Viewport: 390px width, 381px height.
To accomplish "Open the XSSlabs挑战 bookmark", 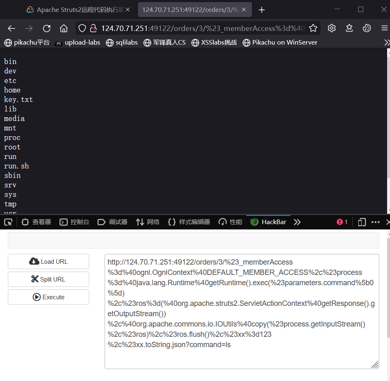I will click(214, 43).
